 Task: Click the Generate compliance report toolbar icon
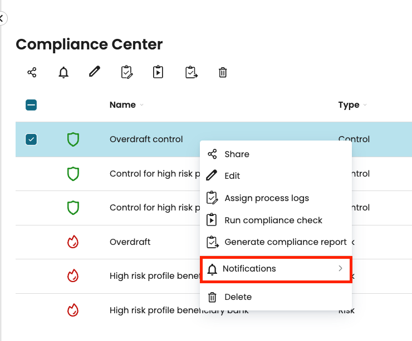[191, 72]
